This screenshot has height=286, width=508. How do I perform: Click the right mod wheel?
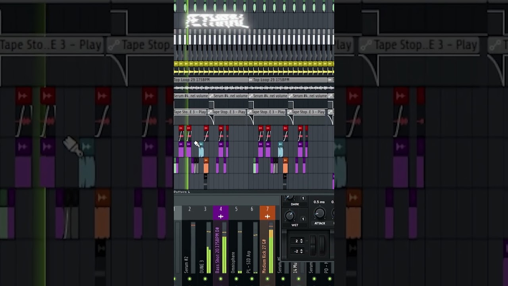tap(321, 245)
